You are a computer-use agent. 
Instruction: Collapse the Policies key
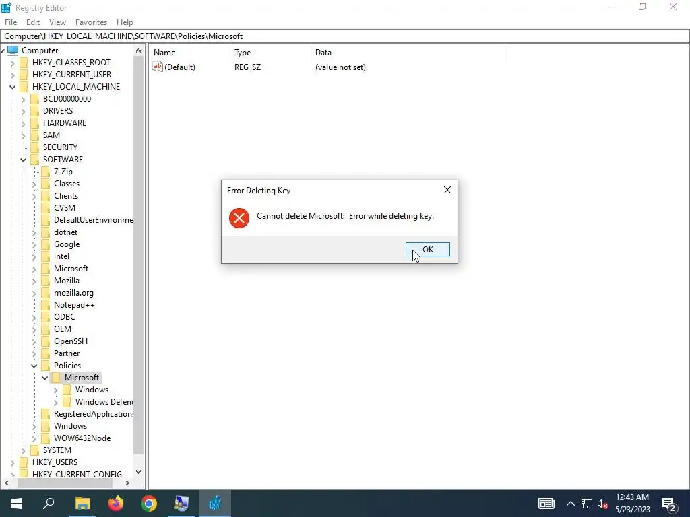coord(34,366)
